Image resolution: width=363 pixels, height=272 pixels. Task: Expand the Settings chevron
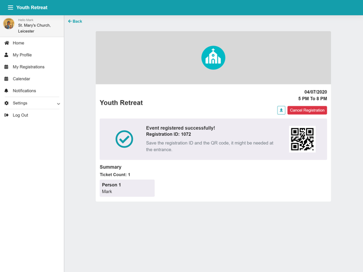pos(58,104)
